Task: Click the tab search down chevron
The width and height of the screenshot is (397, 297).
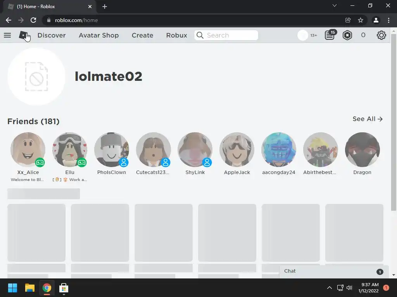Action: click(335, 5)
